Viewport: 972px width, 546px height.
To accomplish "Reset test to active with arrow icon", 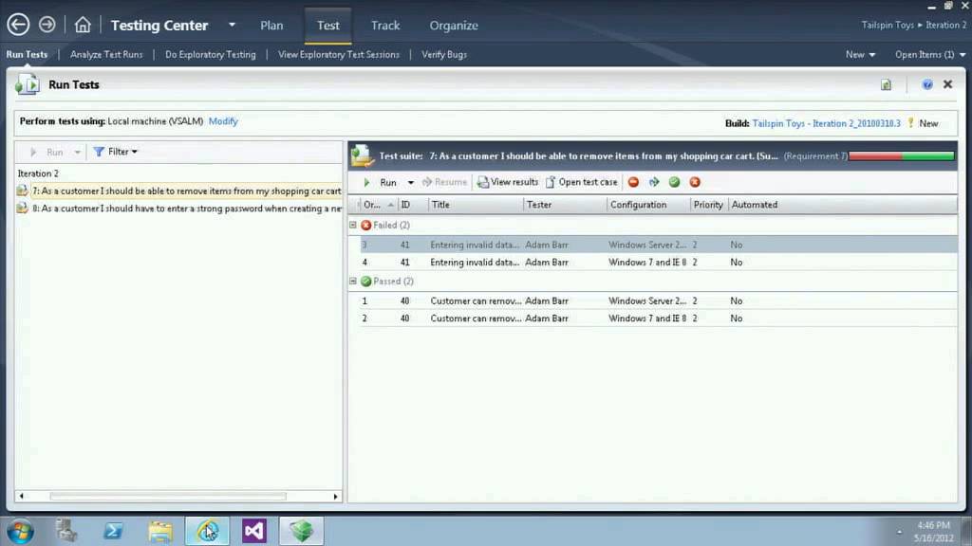I will point(654,182).
